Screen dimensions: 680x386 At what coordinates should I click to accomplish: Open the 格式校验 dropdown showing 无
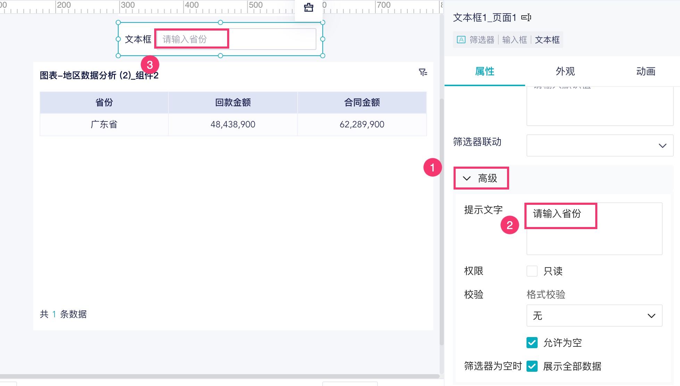(x=594, y=316)
